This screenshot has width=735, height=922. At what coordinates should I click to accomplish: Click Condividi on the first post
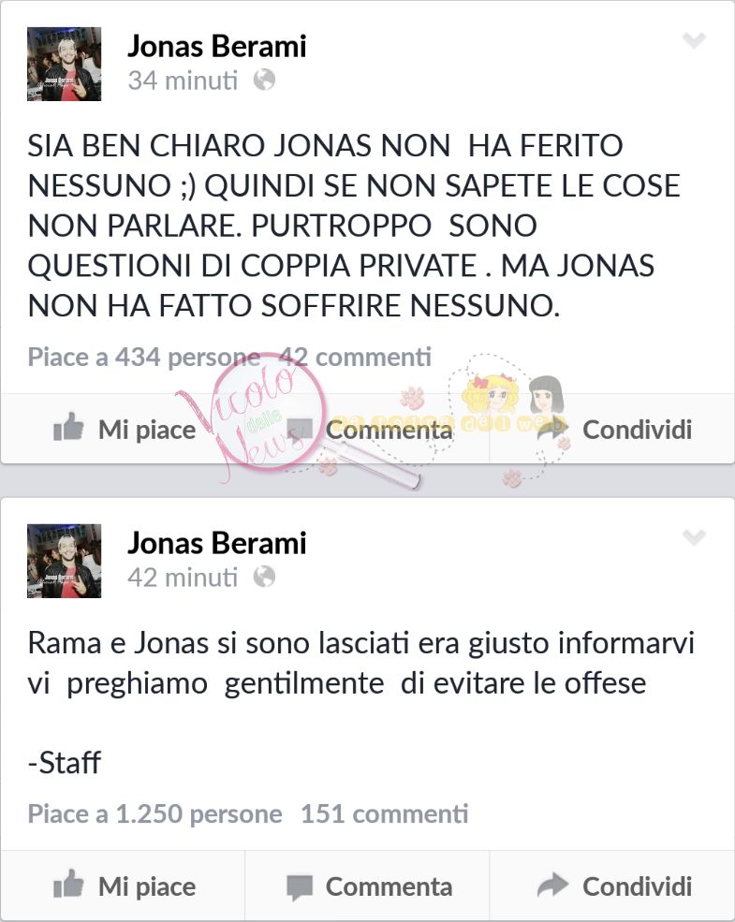tap(637, 430)
